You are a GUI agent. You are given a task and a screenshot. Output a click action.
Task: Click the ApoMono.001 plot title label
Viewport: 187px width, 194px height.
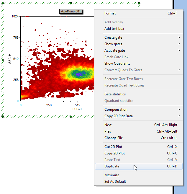coord(71,12)
